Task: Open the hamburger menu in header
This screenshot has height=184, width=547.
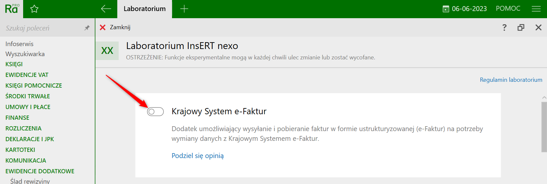Action: point(536,9)
